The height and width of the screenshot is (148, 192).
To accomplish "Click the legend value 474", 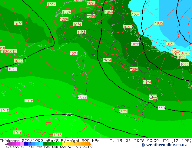I will 9,147.
